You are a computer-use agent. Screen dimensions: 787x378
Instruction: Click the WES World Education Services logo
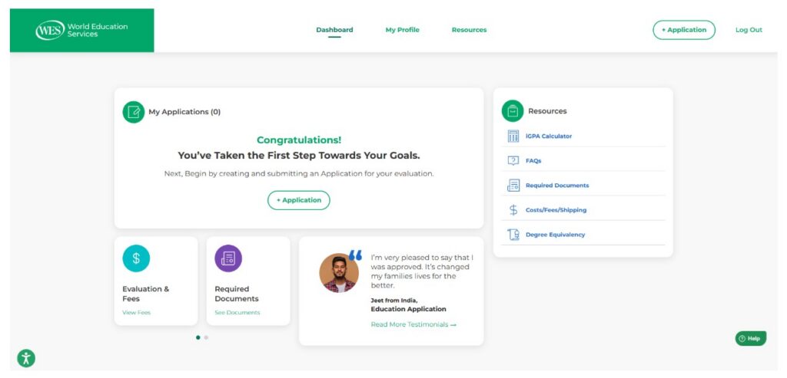81,31
